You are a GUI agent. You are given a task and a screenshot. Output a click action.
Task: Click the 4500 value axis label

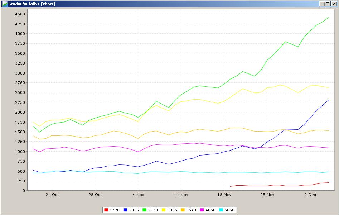[x=20, y=14]
